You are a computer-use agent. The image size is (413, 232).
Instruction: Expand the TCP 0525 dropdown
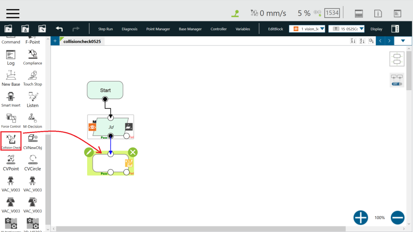(346, 29)
